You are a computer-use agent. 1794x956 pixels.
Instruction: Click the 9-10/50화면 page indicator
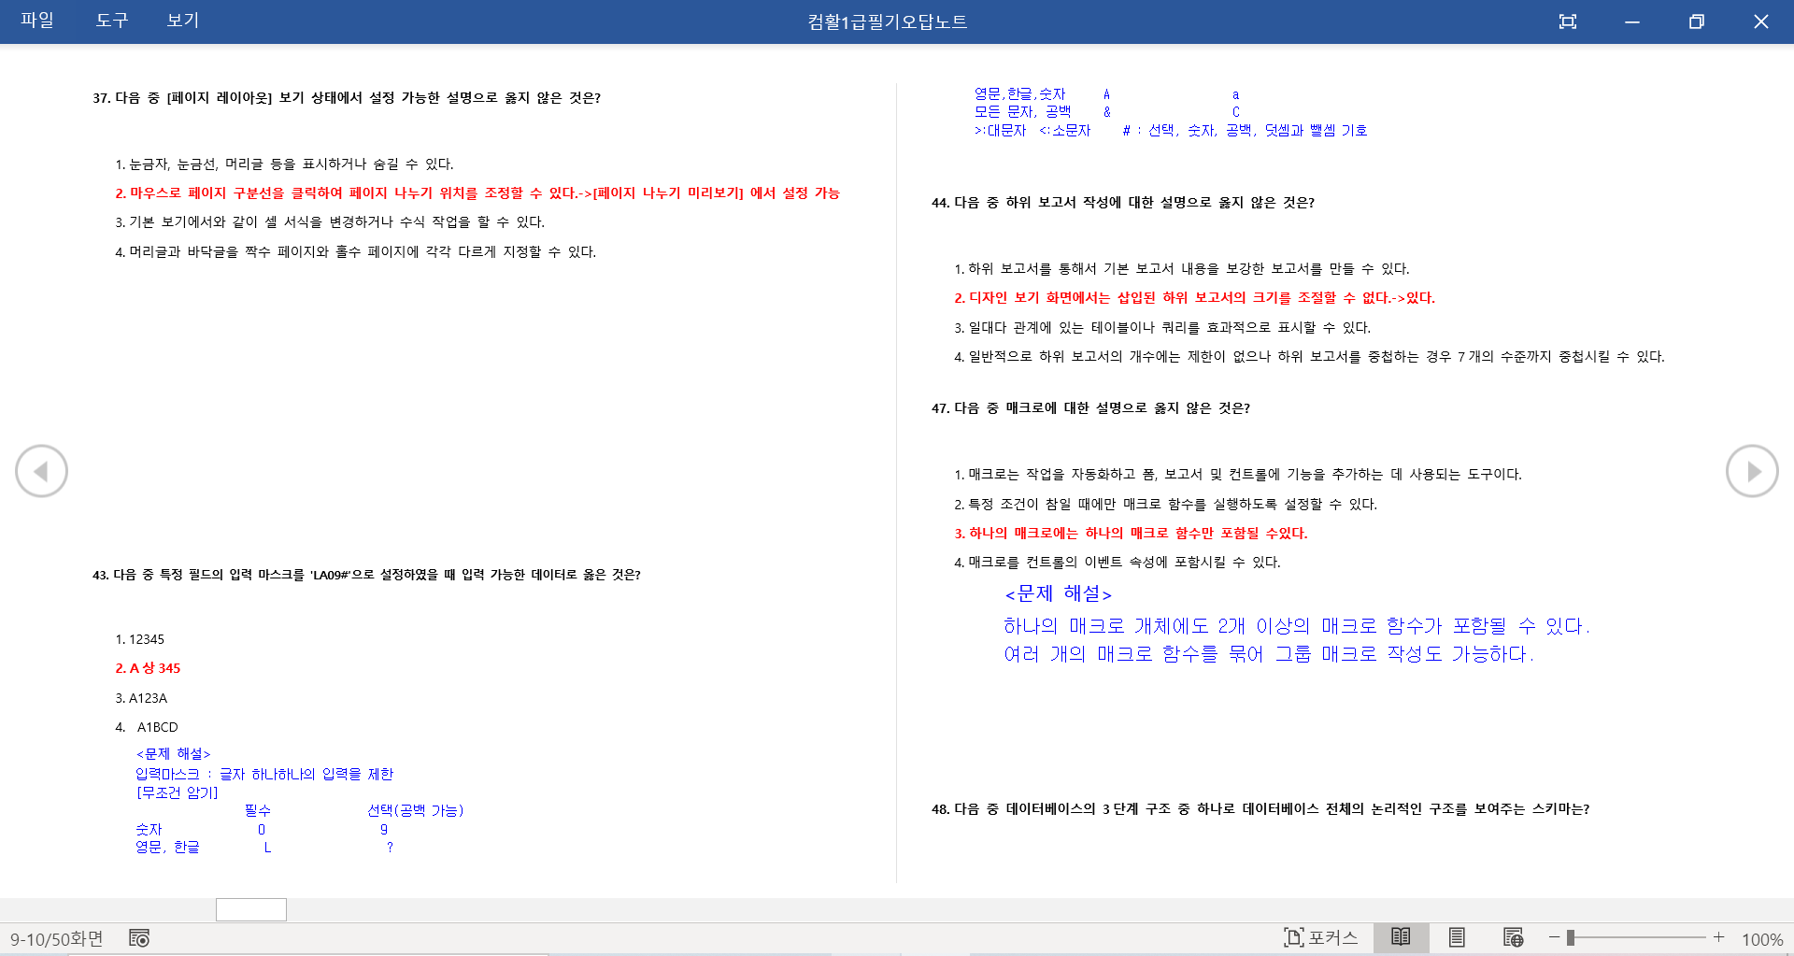57,938
